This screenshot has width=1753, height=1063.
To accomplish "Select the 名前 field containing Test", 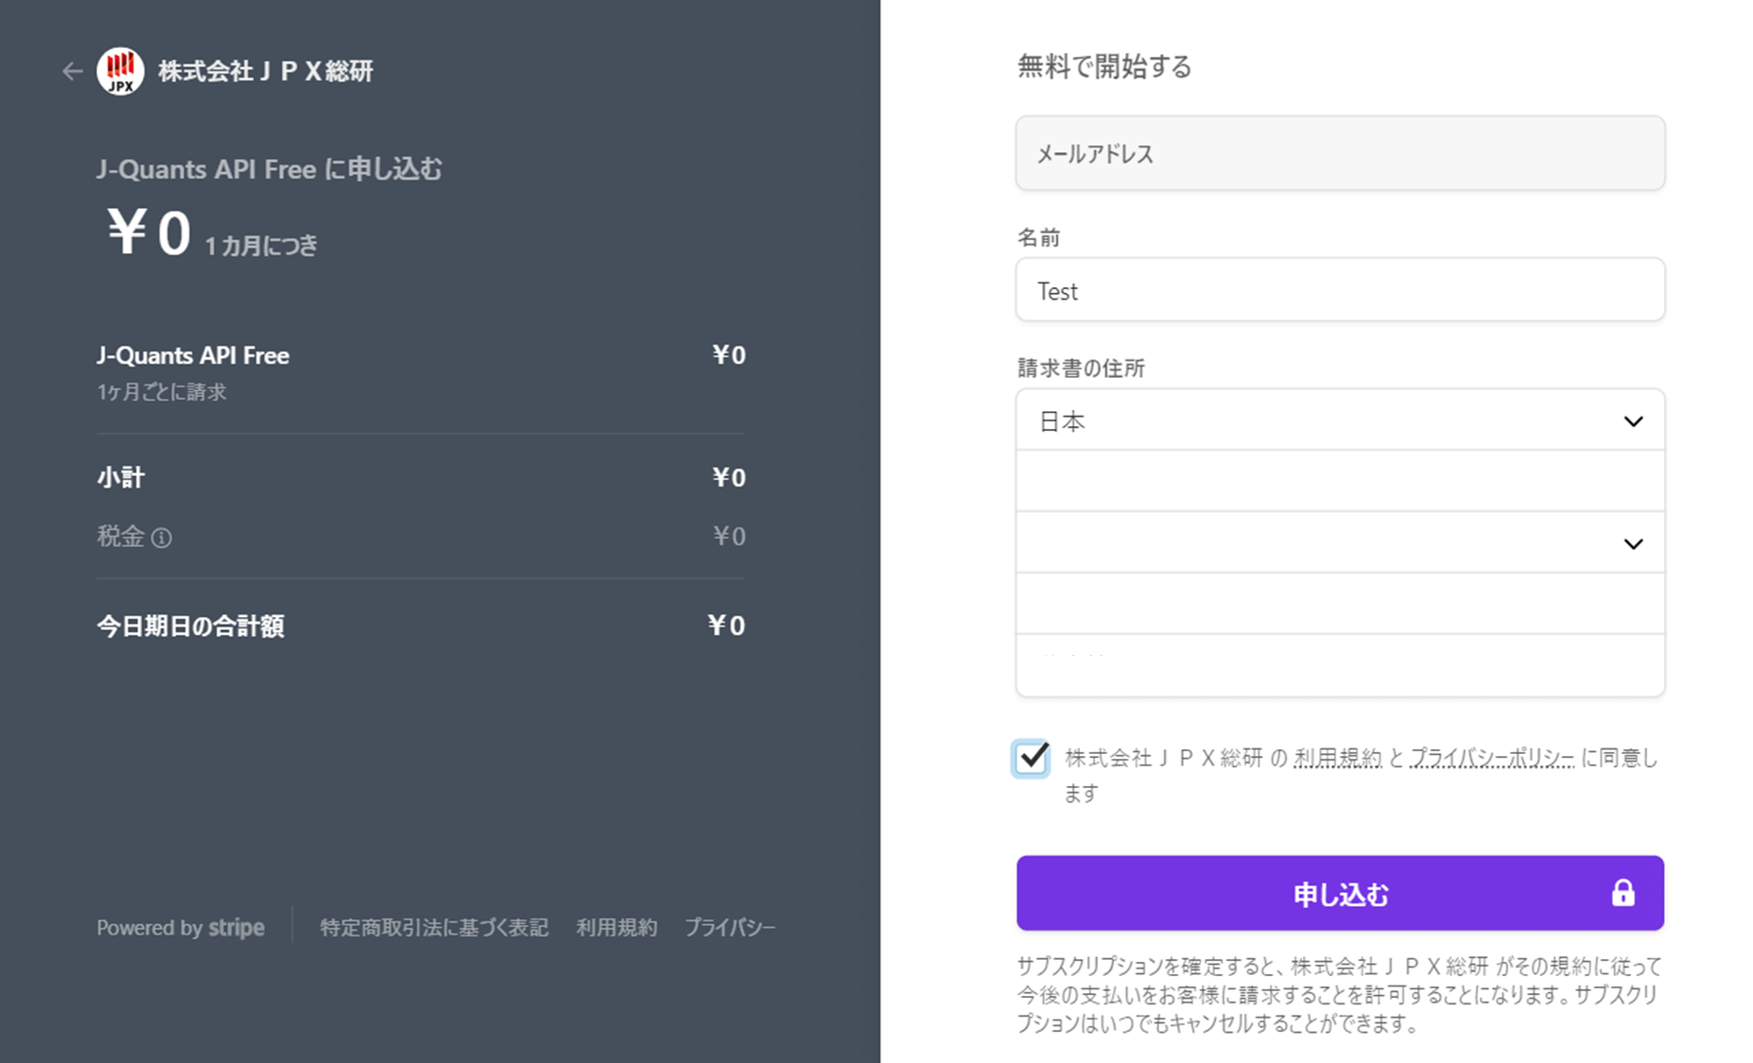I will click(x=1339, y=289).
